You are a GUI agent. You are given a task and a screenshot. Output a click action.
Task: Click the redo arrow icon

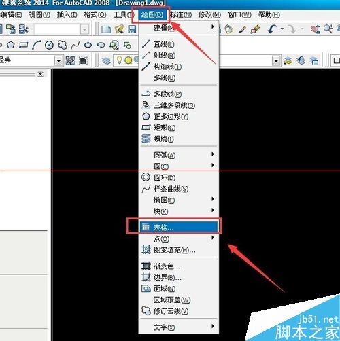click(292, 29)
